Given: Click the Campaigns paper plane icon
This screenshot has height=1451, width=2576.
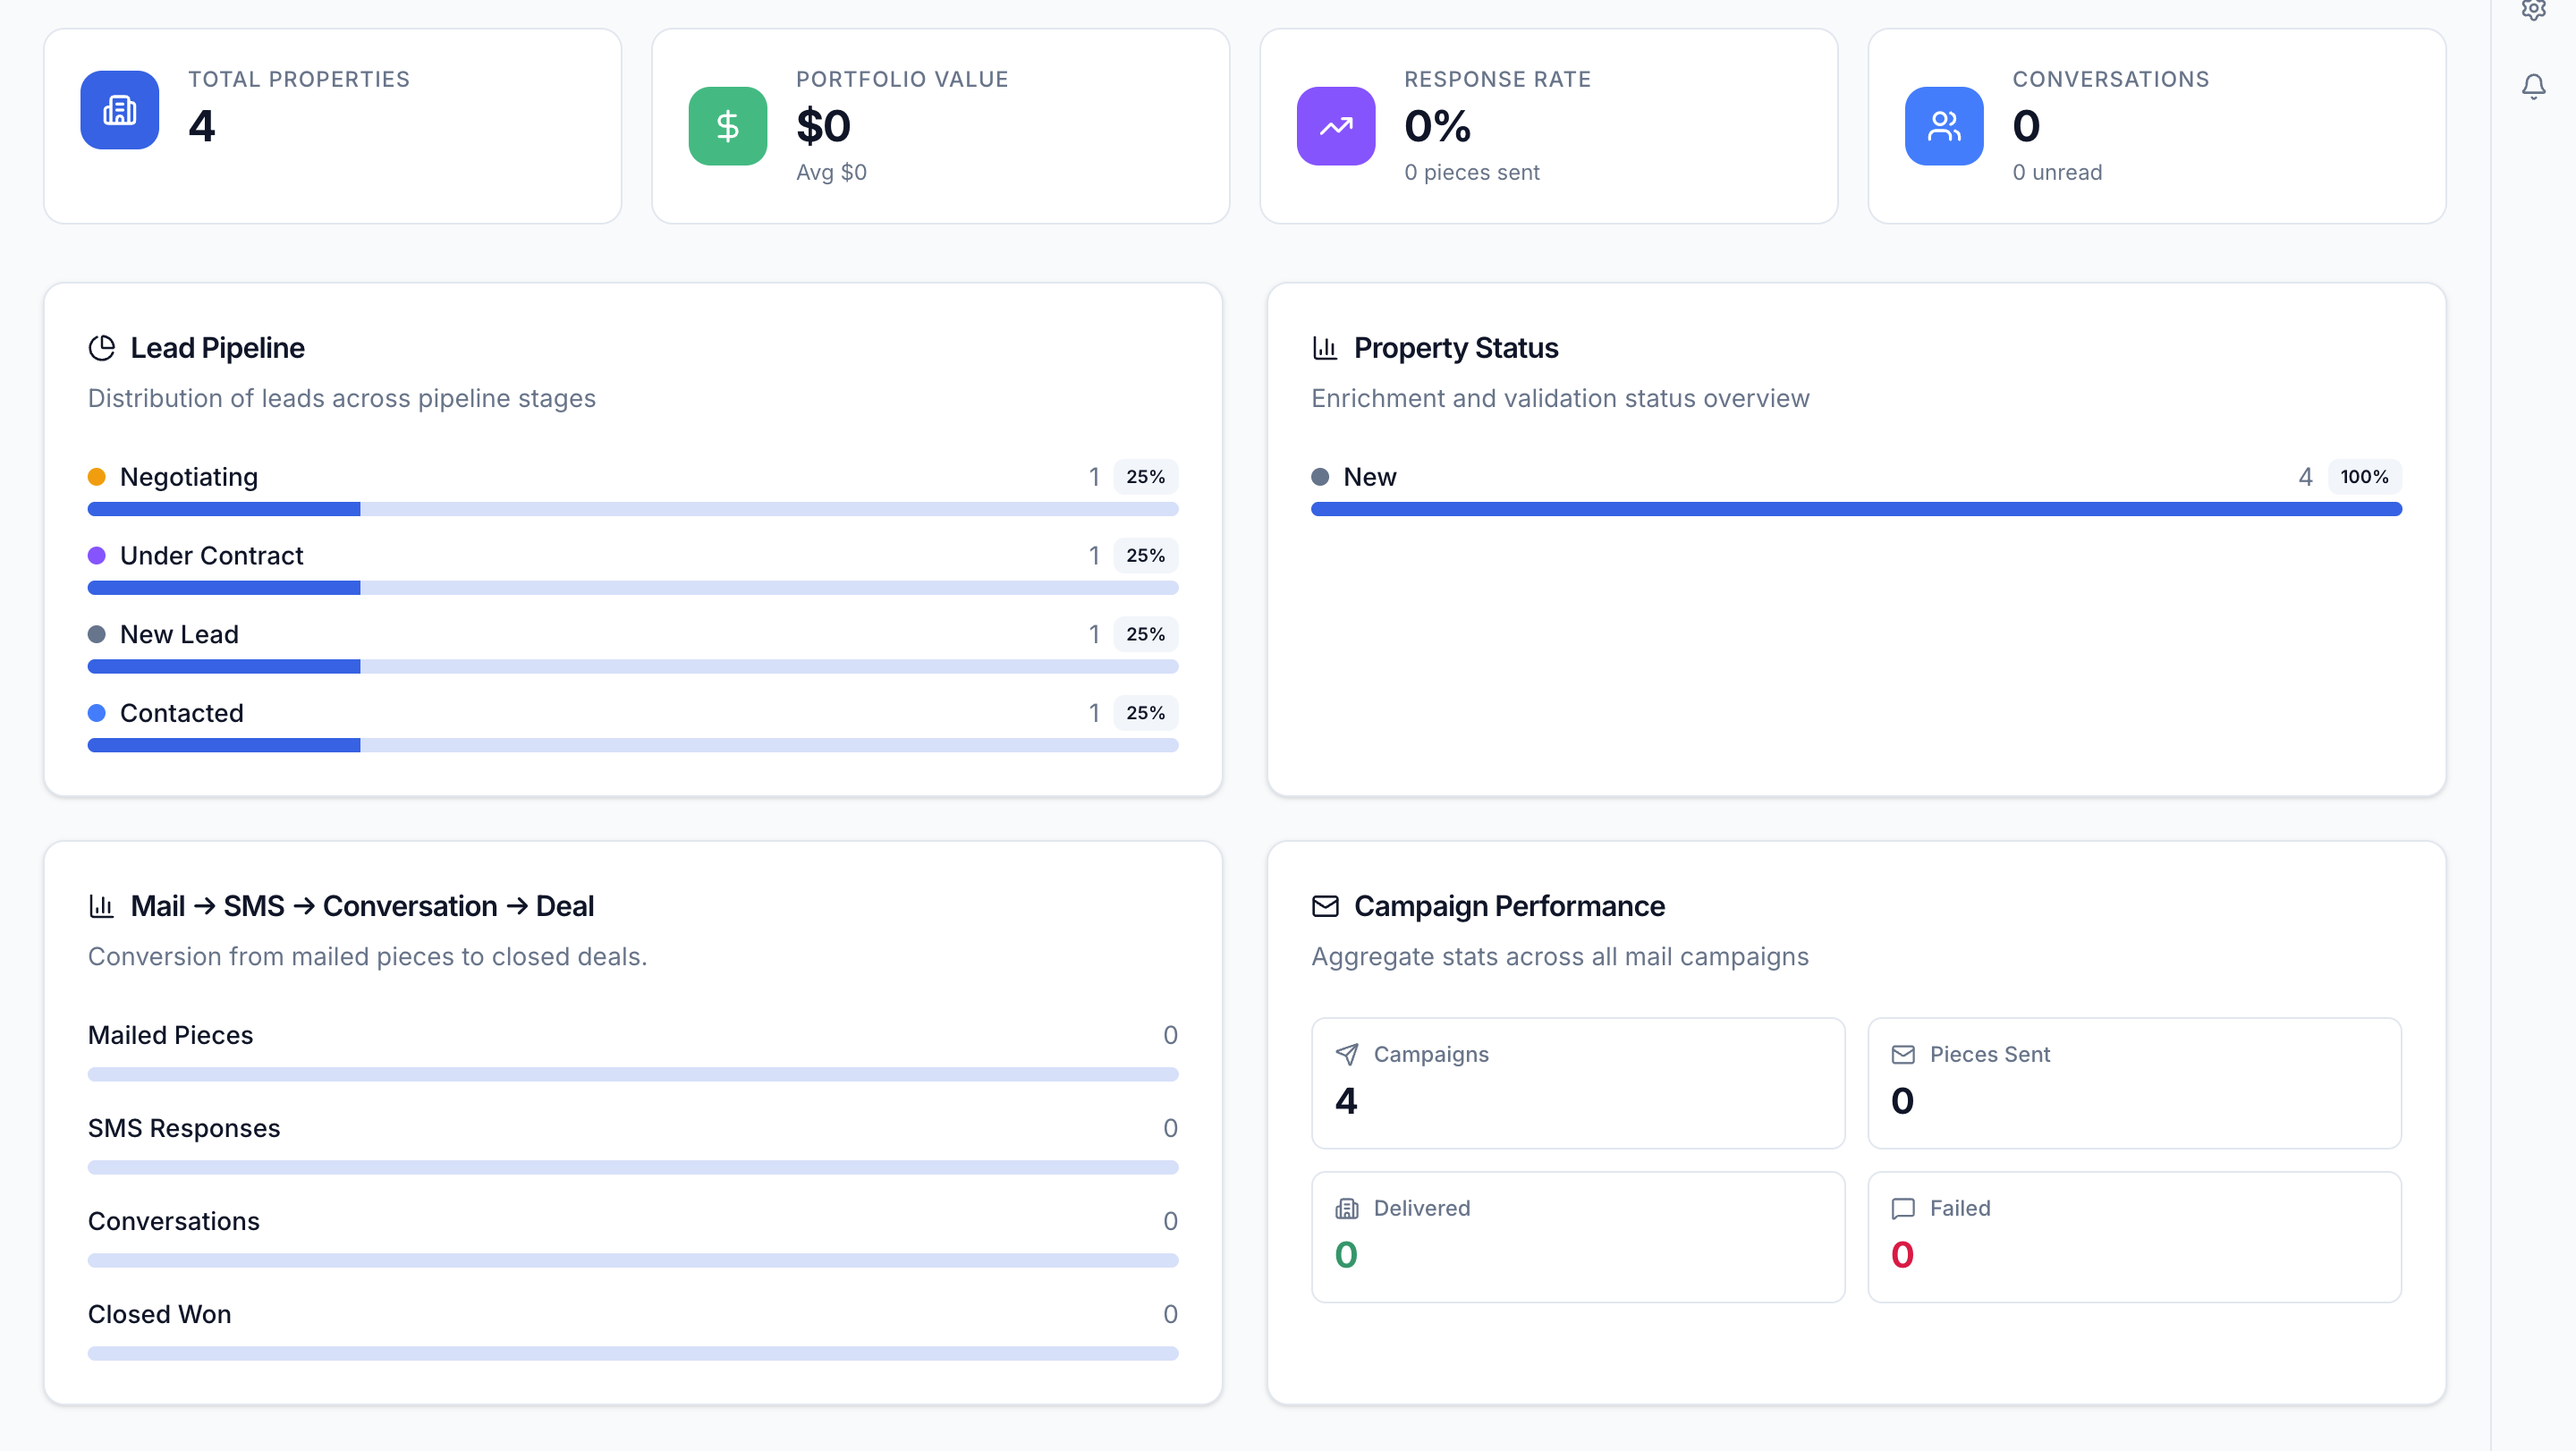Looking at the screenshot, I should [1347, 1054].
